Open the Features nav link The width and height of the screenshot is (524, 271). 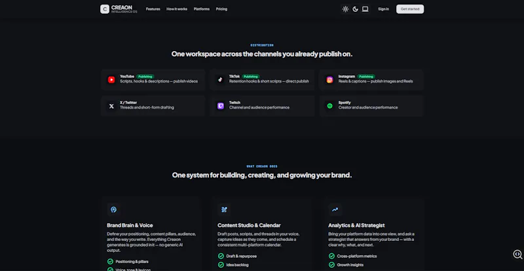click(153, 9)
